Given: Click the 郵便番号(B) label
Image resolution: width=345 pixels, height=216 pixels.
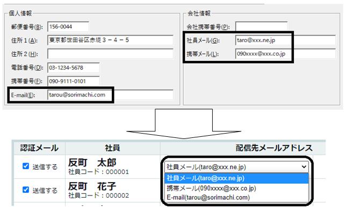Looking at the screenshot, I should 27,27.
